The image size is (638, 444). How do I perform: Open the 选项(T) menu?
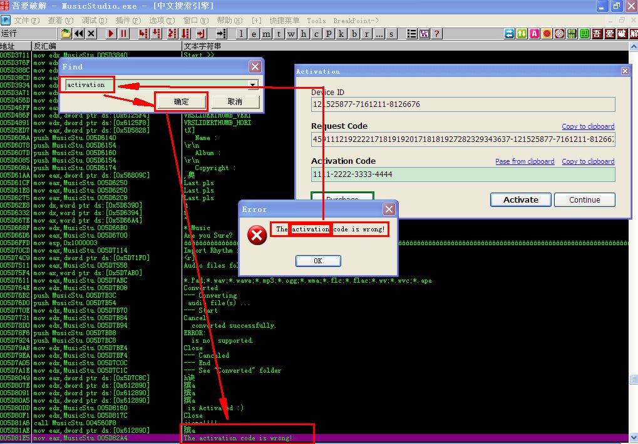[162, 20]
